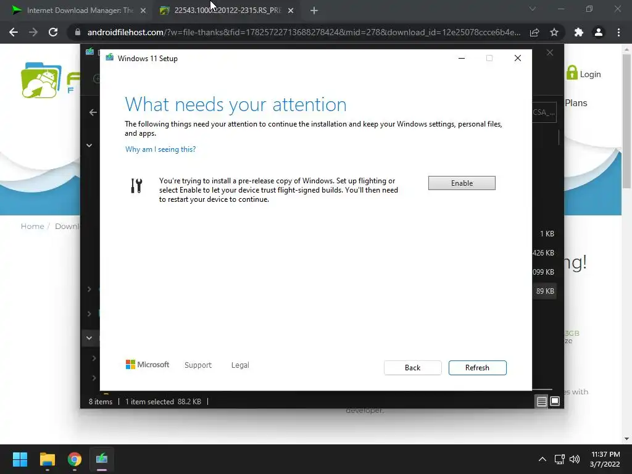Open the Plans menu item on the website
Viewport: 632px width, 474px height.
tap(576, 103)
